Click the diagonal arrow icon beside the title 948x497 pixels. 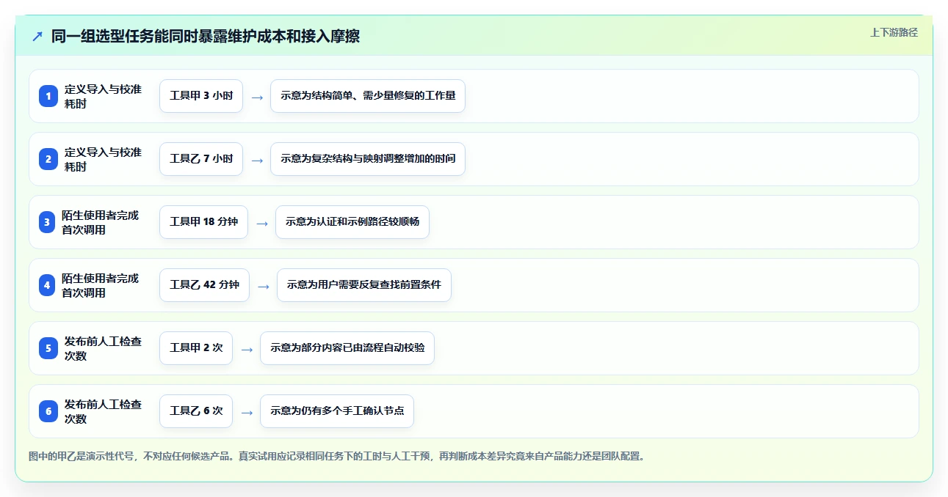tap(37, 36)
